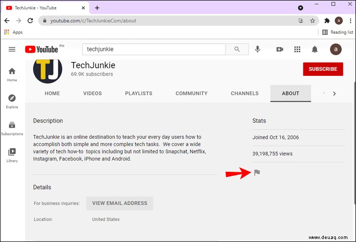Switch to the VIDEOS tab

pyautogui.click(x=93, y=93)
